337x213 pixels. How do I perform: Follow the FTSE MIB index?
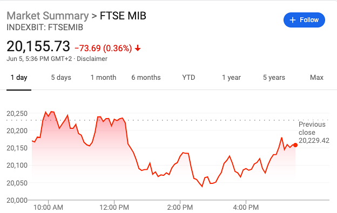[x=304, y=20]
